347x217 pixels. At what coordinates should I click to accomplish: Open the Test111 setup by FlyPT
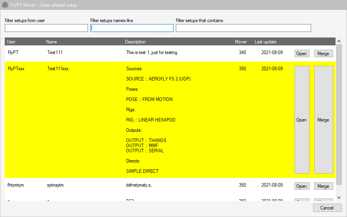point(302,54)
